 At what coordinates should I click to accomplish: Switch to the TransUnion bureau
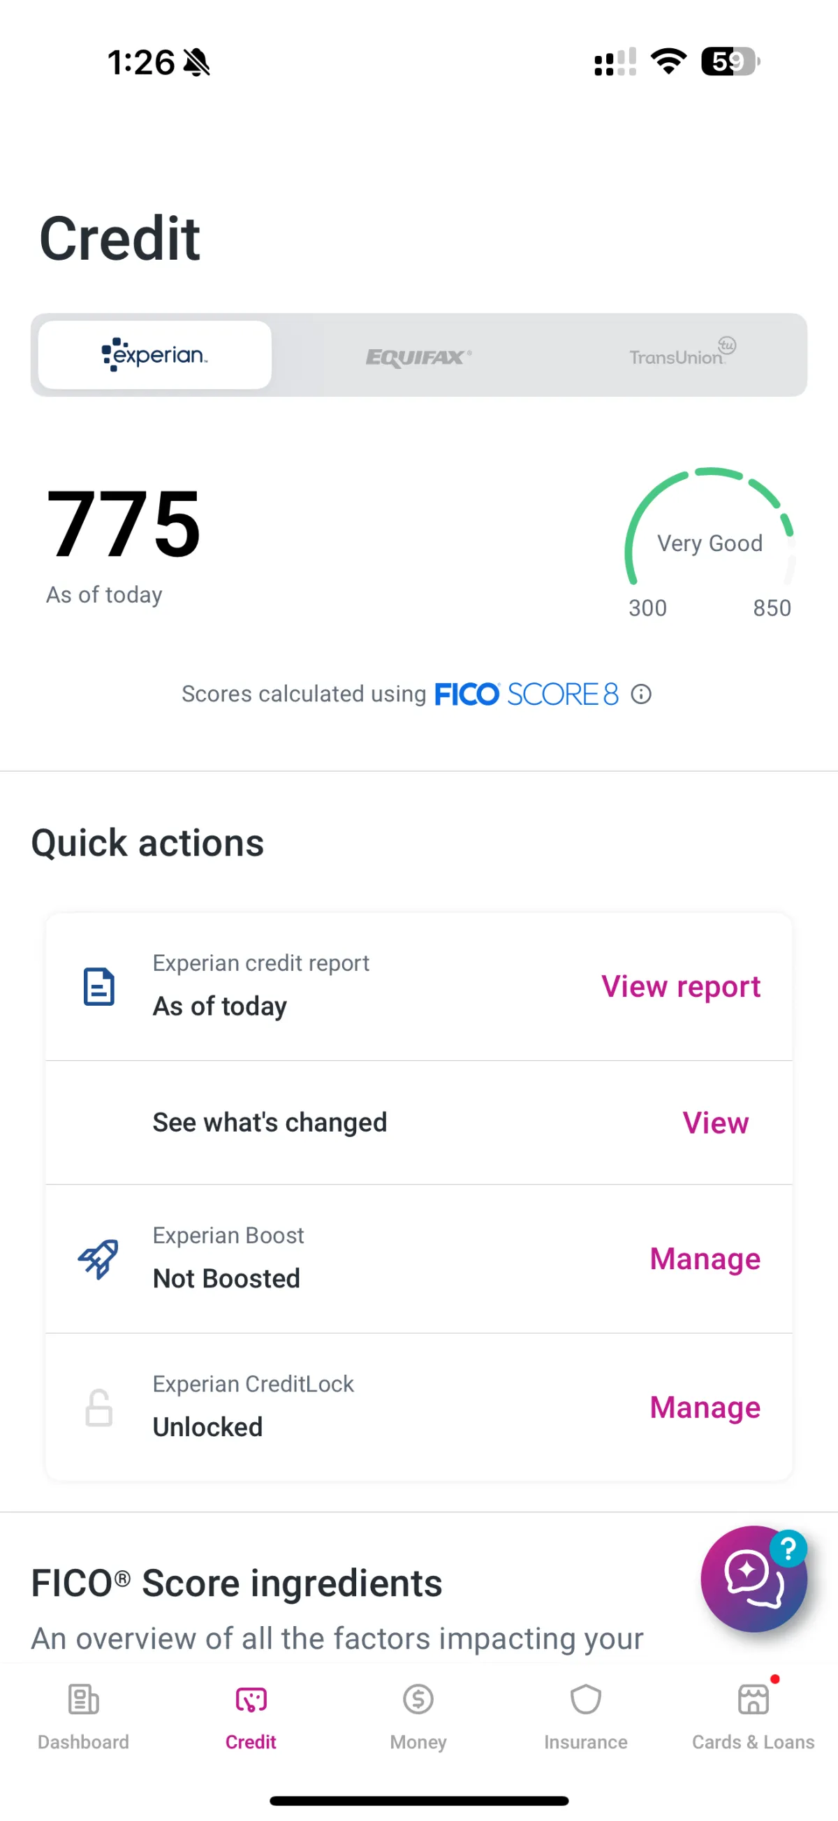click(681, 355)
